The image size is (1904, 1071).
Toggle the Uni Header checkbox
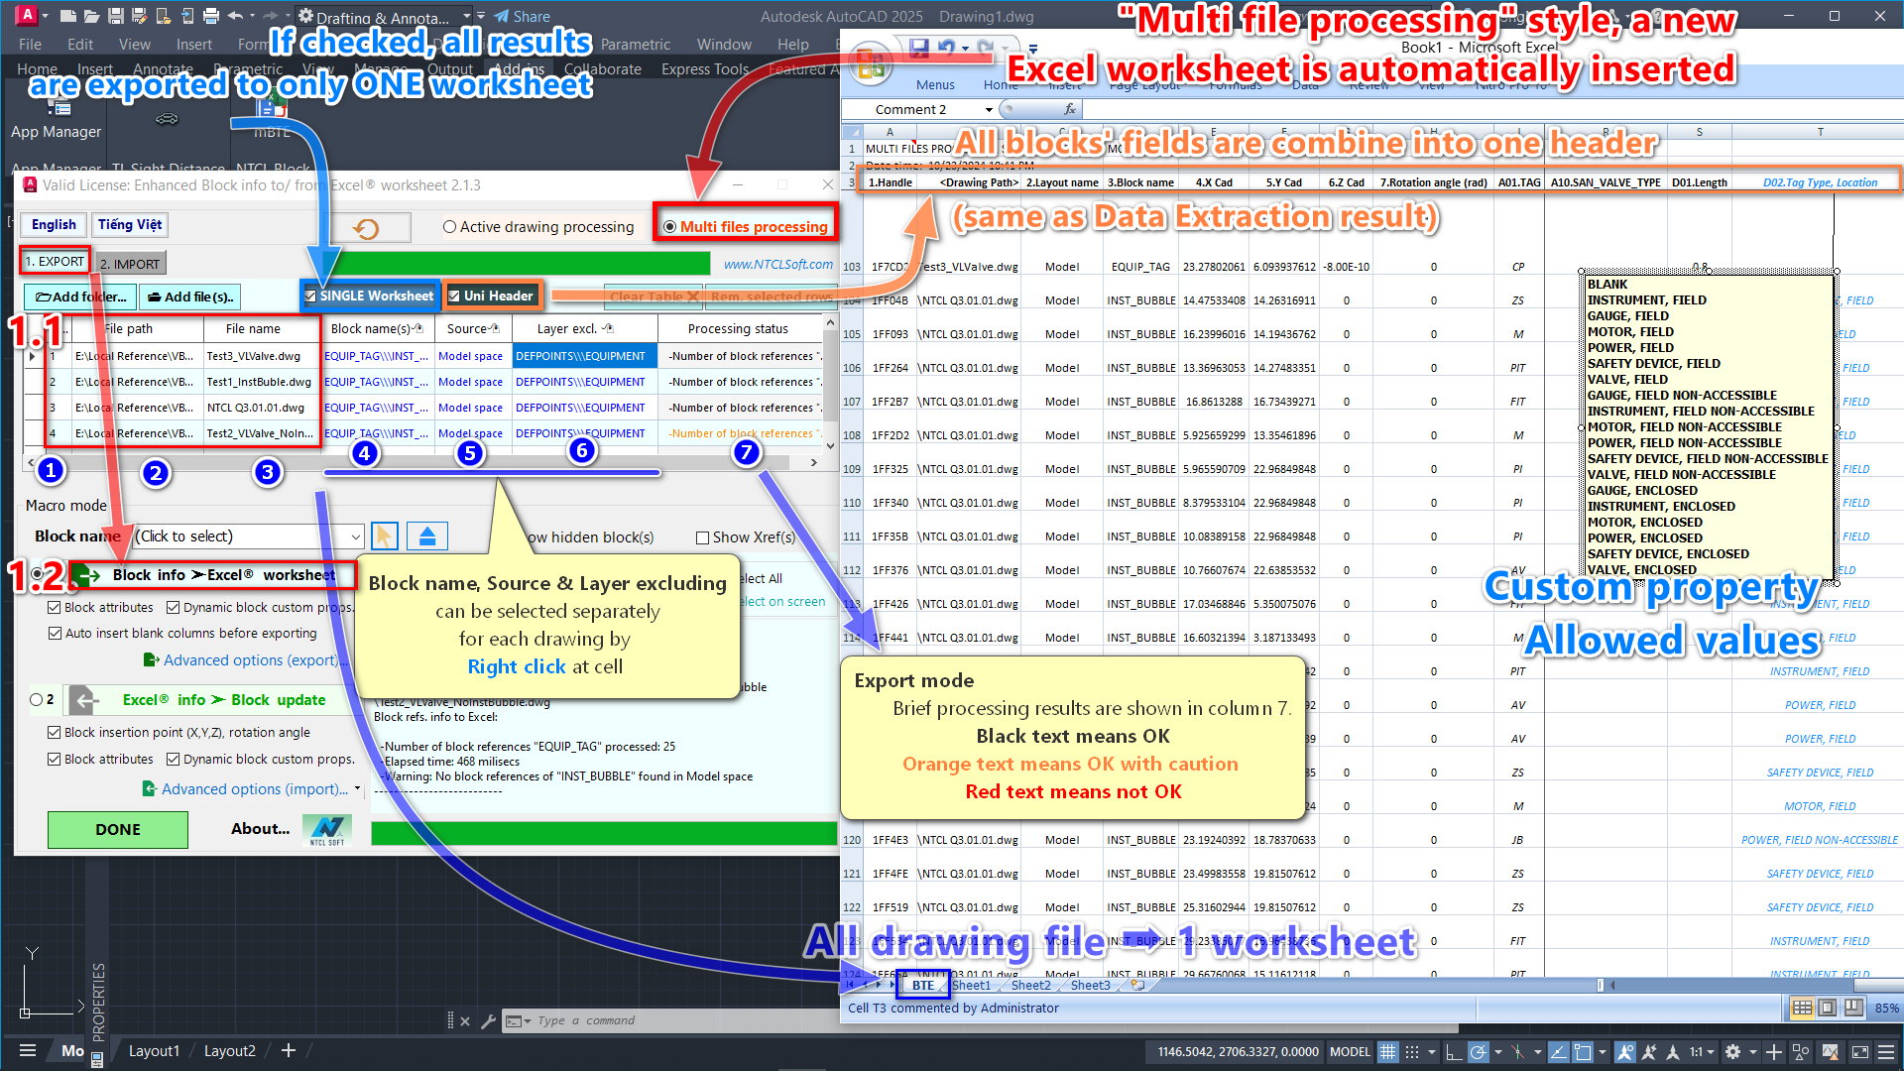[454, 296]
